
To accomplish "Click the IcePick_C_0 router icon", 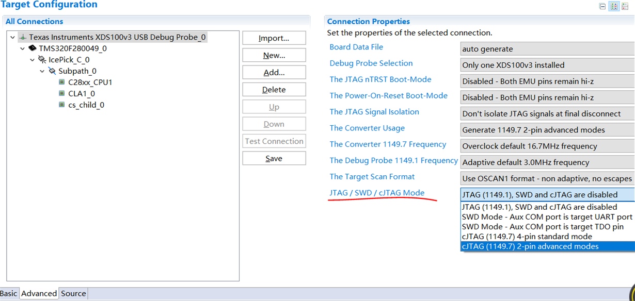I will [42, 60].
